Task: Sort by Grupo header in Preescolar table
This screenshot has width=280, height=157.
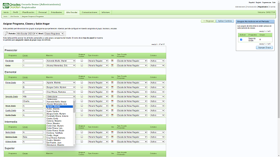Action: pyautogui.click(x=25, y=55)
